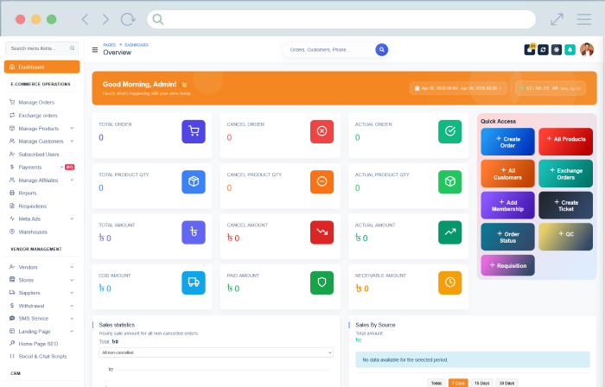Click the blue search magnifier button
605x387 pixels.
[381, 50]
